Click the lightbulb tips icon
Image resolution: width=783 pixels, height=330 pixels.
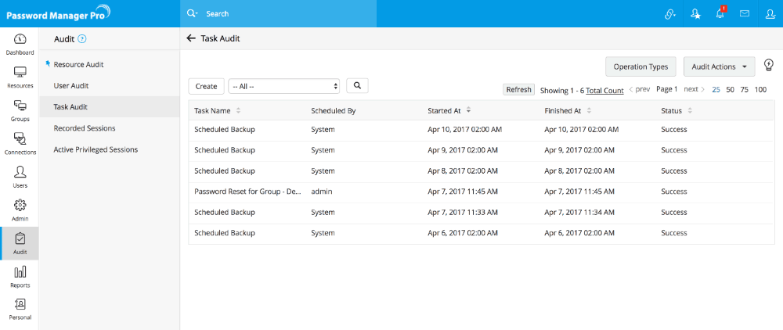pyautogui.click(x=768, y=66)
